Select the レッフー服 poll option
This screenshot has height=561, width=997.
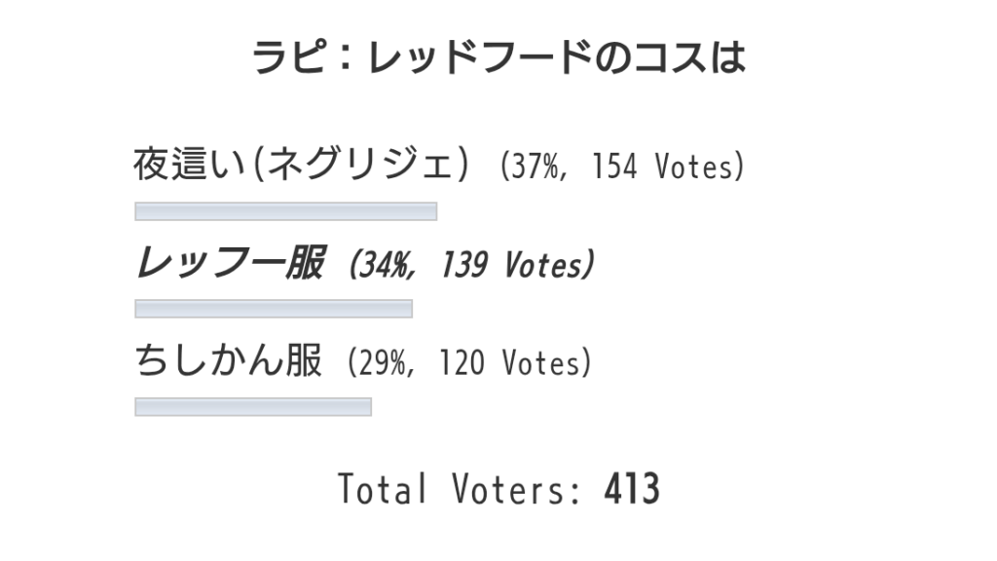(230, 263)
